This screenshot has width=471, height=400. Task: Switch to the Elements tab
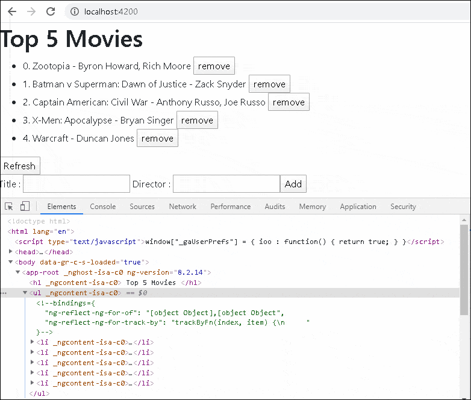[x=61, y=207]
